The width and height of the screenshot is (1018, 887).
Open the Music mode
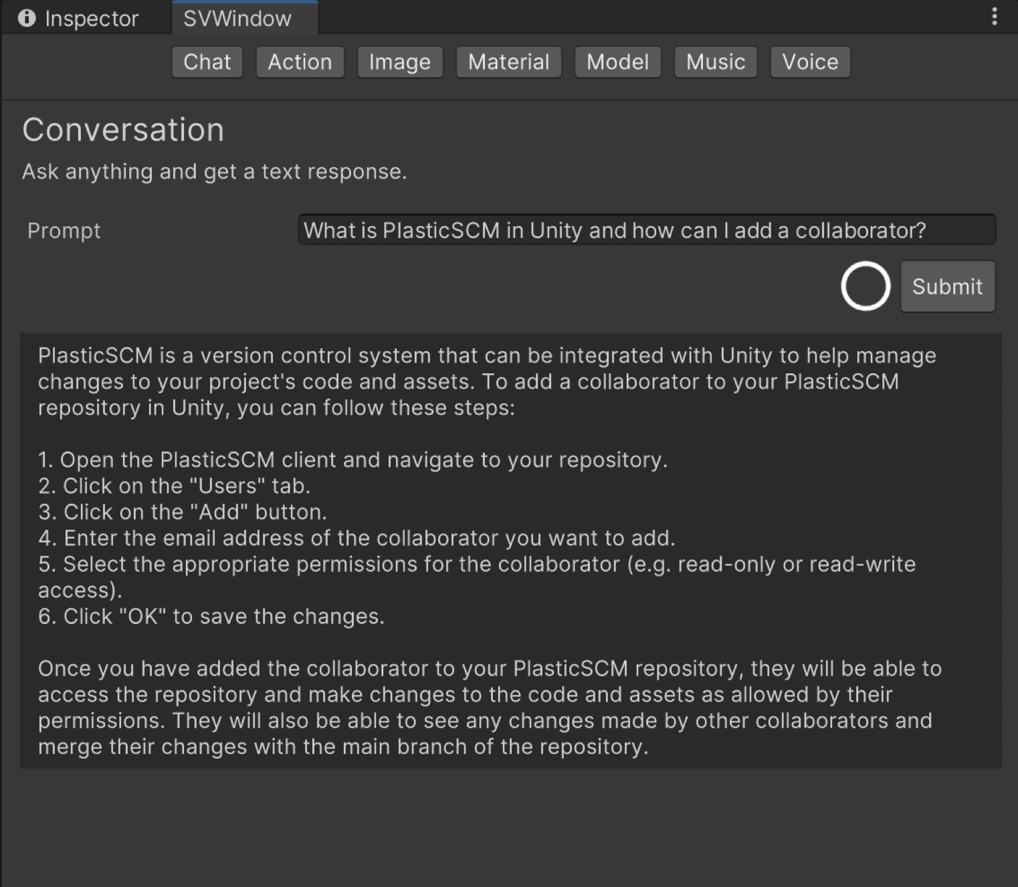coord(715,62)
